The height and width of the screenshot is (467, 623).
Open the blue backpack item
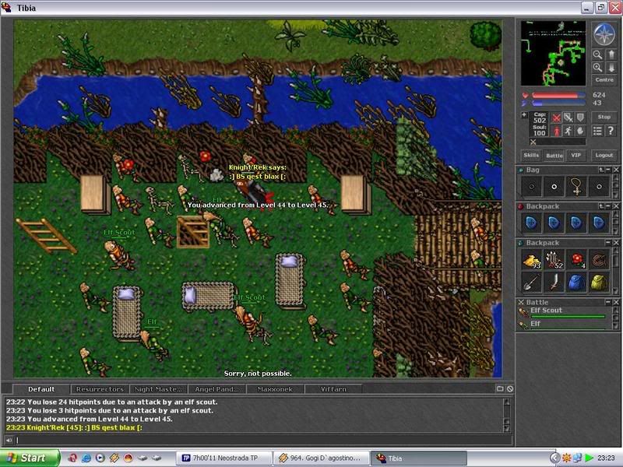[x=576, y=283]
